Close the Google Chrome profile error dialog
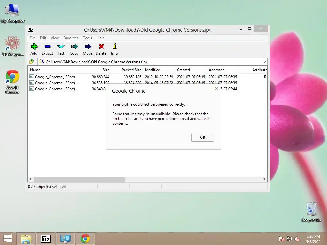327x245 pixels. click(x=217, y=88)
